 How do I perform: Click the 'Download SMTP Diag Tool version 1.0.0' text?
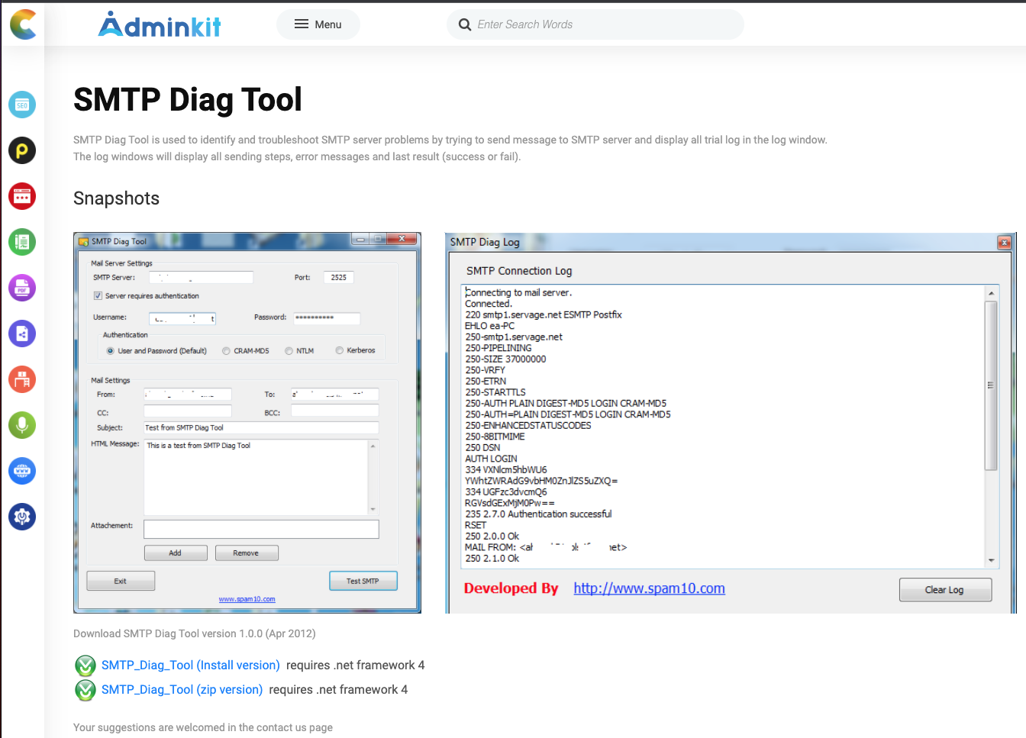click(x=195, y=633)
